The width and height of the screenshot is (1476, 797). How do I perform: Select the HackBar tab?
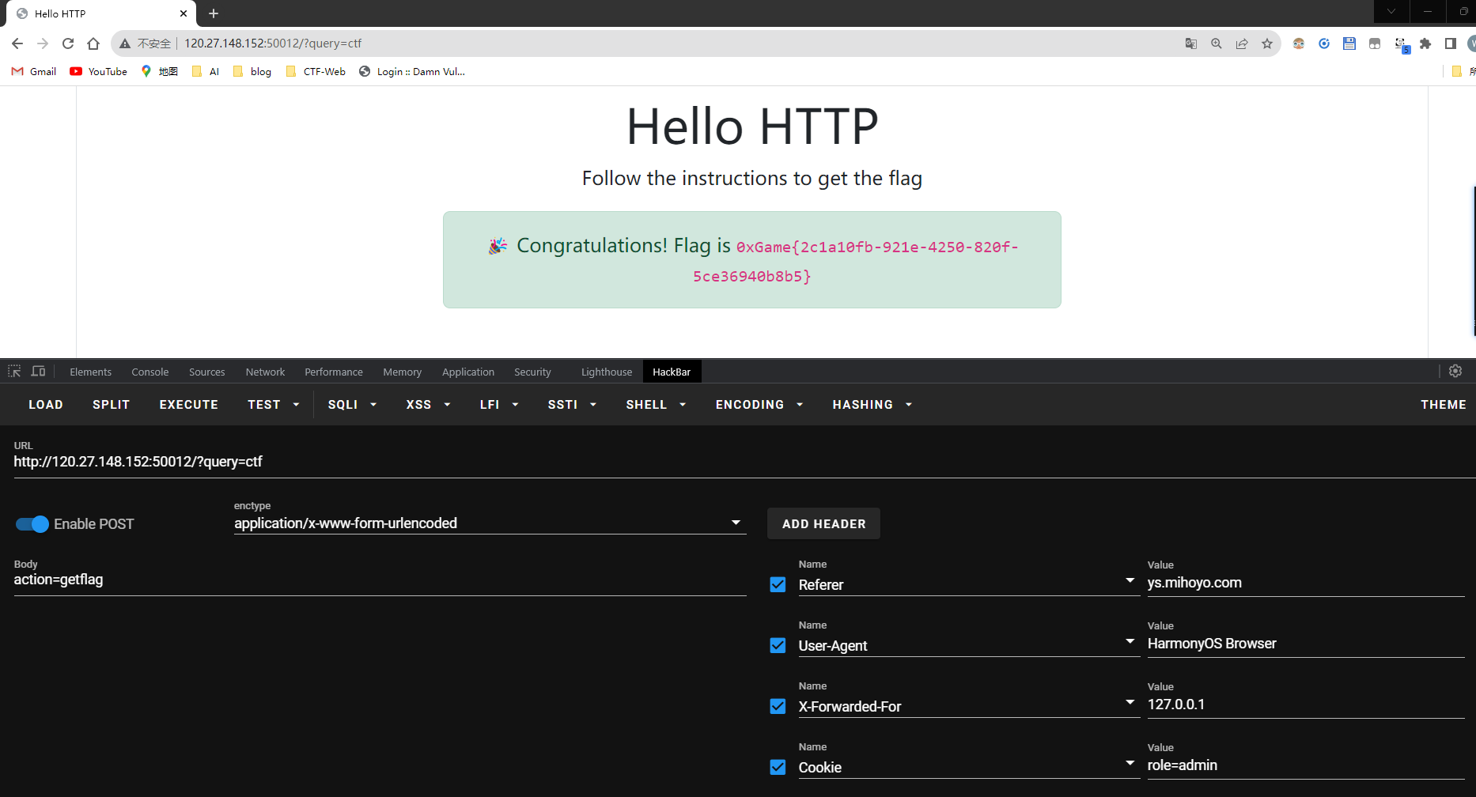pos(672,372)
